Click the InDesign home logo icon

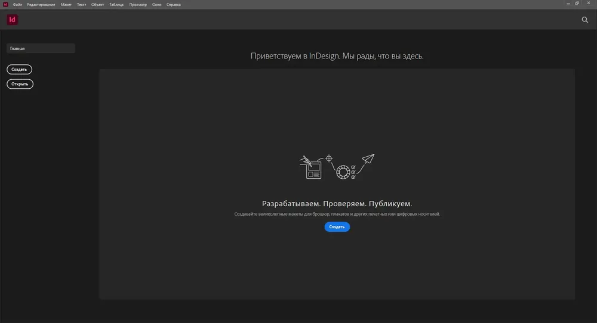point(12,20)
